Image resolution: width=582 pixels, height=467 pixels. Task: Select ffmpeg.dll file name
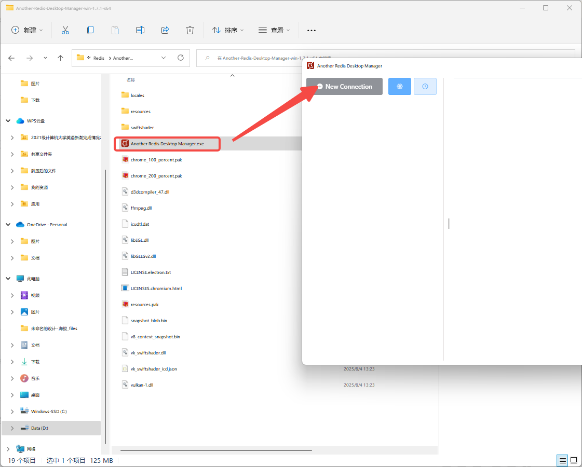pos(141,208)
